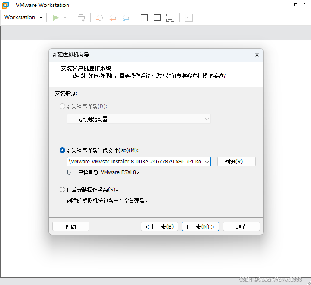311x285 pixels.
Task: Open the Workstation menu
Action: coord(23,17)
